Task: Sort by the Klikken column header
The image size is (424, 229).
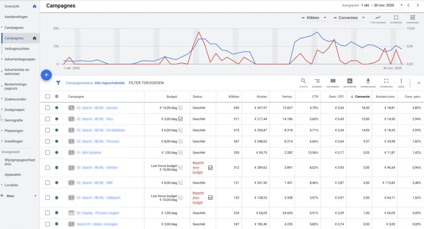Action: click(234, 97)
